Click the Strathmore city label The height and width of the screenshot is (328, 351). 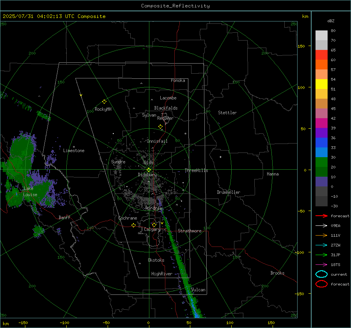[190, 231]
